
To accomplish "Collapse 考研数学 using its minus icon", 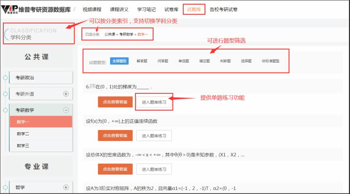I will [x=66, y=110].
